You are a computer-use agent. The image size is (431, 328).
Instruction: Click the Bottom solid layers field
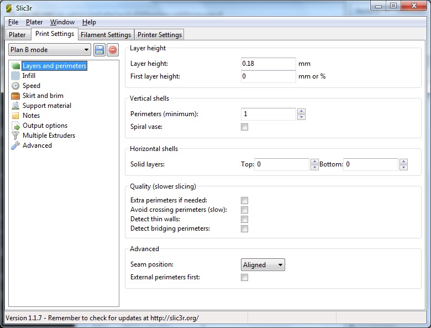click(371, 164)
